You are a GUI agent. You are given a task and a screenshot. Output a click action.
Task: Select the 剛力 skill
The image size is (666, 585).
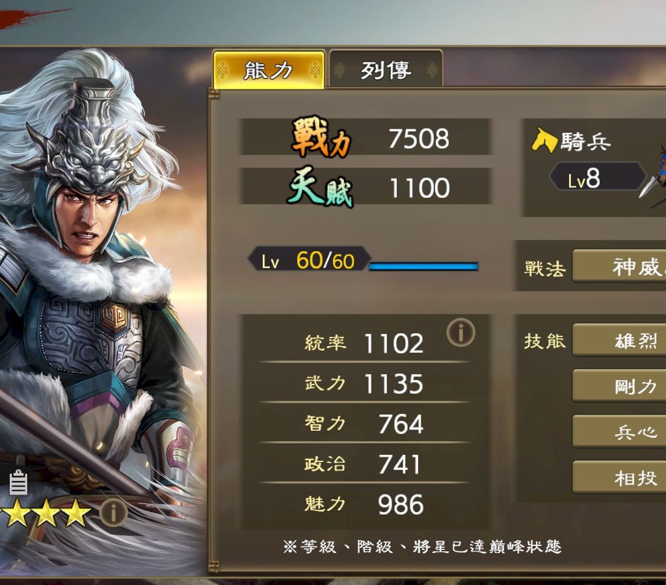(x=619, y=386)
